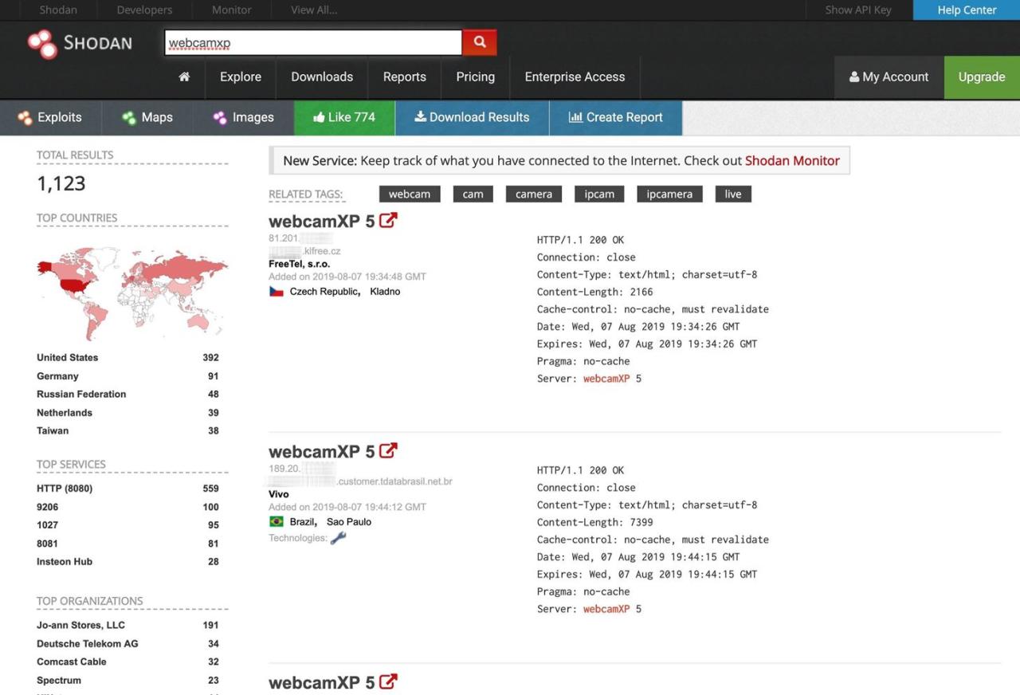The image size is (1020, 695).
Task: Open the Shodan Monitor link
Action: point(792,160)
